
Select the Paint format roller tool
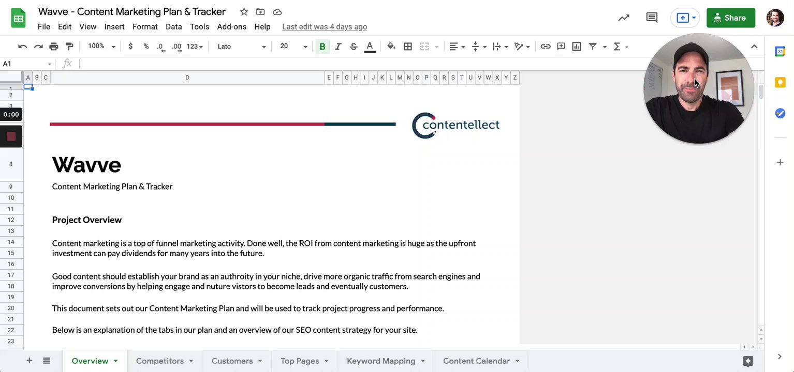click(x=69, y=47)
